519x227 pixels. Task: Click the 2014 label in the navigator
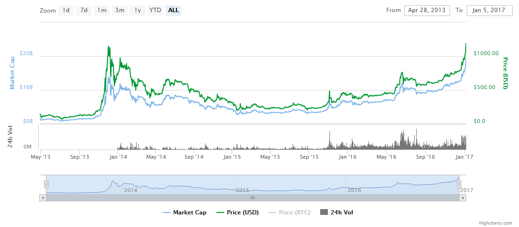point(130,190)
